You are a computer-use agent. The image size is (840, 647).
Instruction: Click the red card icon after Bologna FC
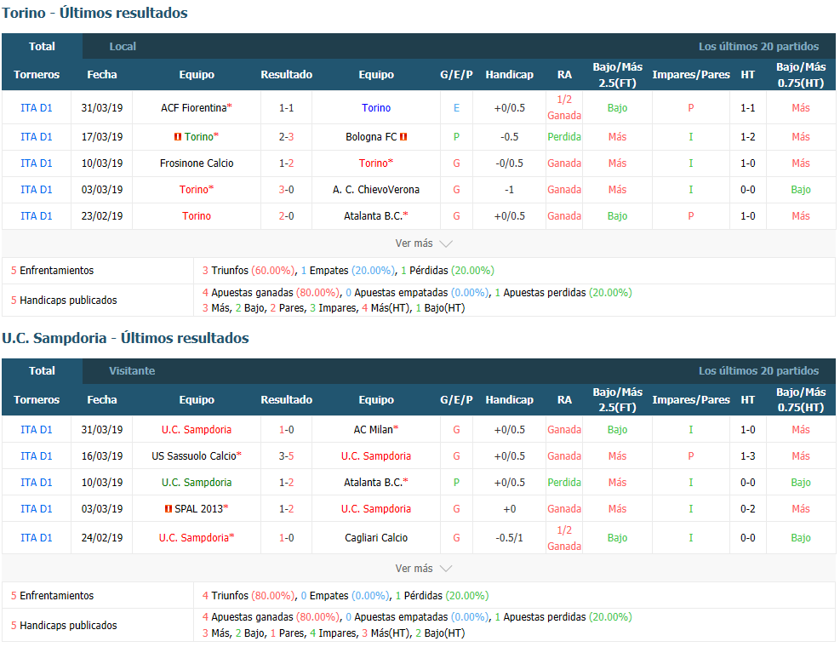pyautogui.click(x=403, y=137)
